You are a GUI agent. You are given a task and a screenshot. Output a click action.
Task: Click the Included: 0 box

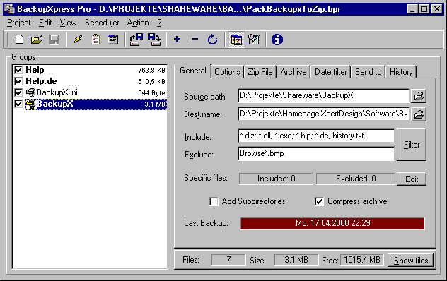click(276, 179)
